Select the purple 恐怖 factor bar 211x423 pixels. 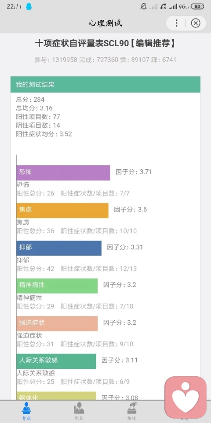[x=63, y=173]
